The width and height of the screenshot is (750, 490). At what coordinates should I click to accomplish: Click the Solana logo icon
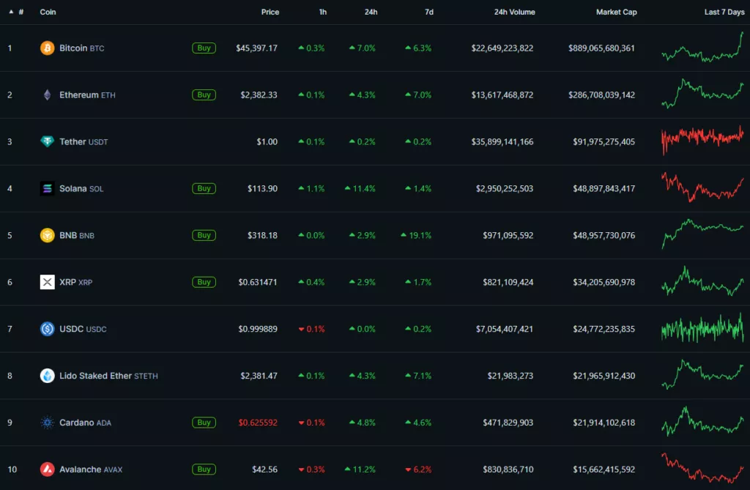47,188
